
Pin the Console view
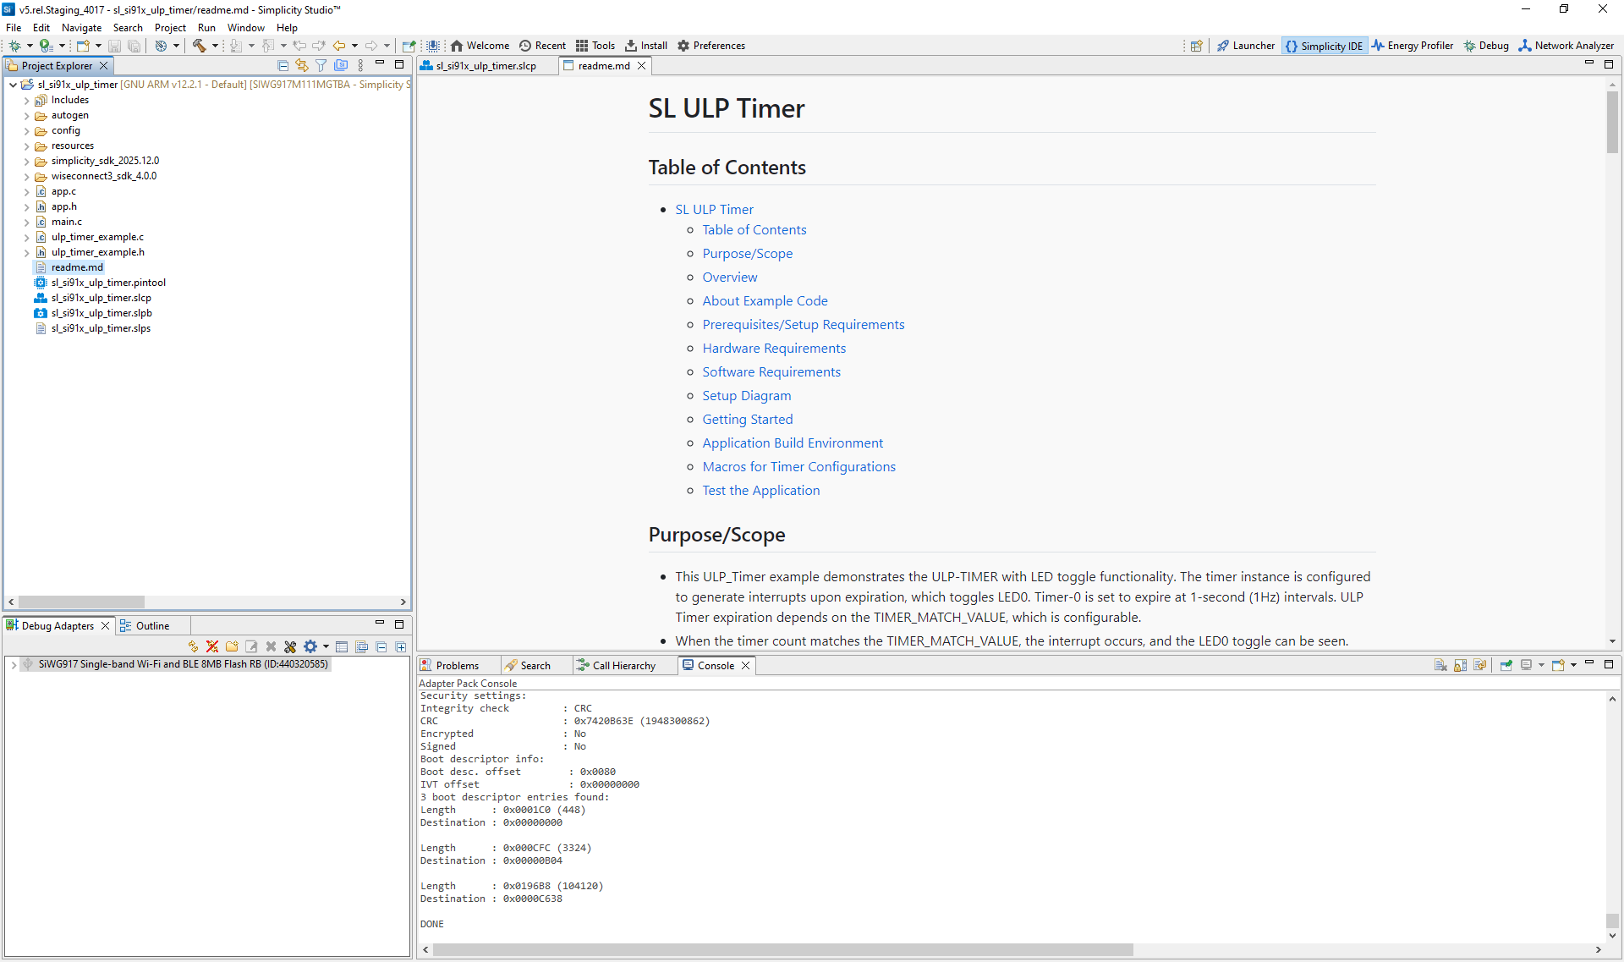point(1506,665)
